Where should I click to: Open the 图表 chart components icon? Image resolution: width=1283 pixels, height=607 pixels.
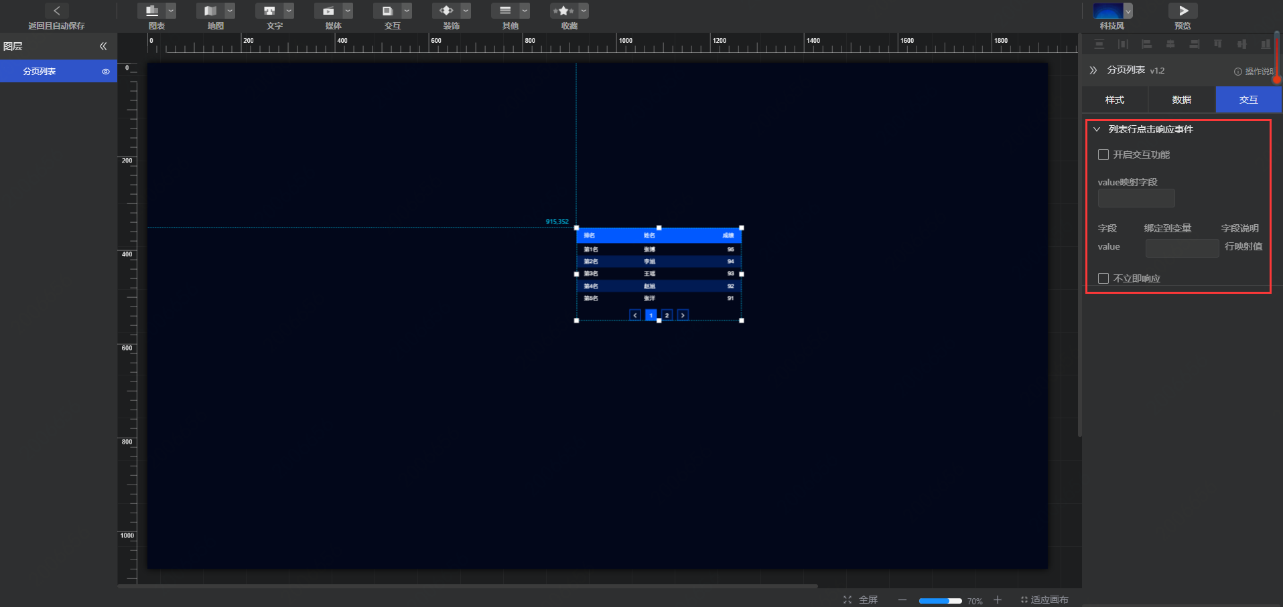pos(152,11)
